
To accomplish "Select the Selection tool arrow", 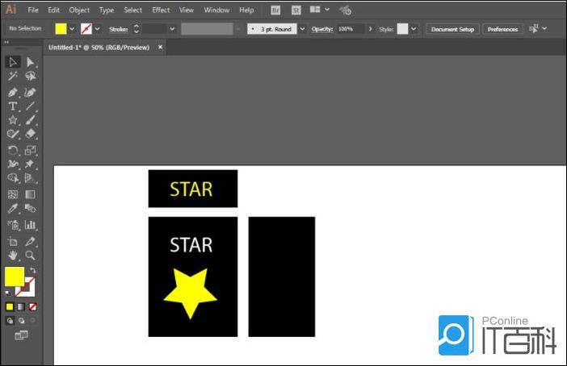I will pyautogui.click(x=13, y=62).
